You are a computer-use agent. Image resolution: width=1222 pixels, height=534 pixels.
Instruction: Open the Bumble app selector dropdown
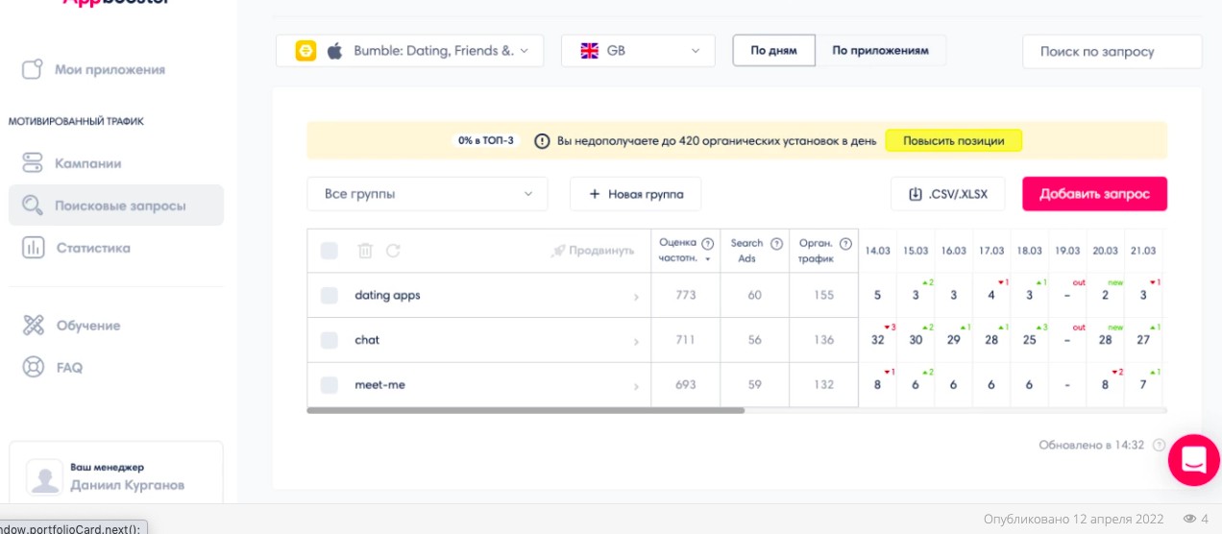point(410,51)
